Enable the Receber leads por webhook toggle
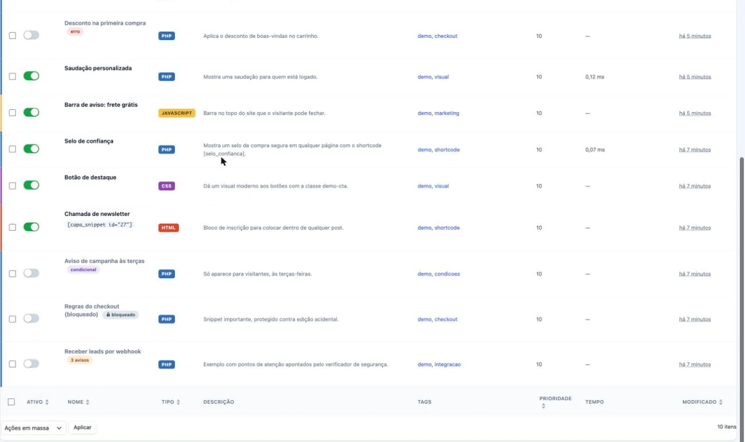The height and width of the screenshot is (442, 745). pos(31,364)
